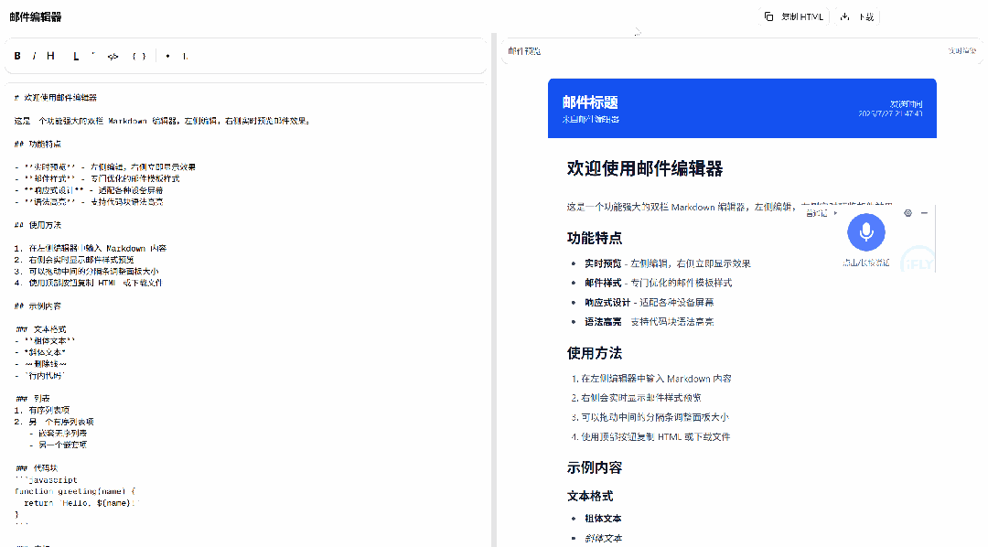Click the '## 功能特点' line in the editor
The width and height of the screenshot is (988, 547).
pyautogui.click(x=38, y=145)
